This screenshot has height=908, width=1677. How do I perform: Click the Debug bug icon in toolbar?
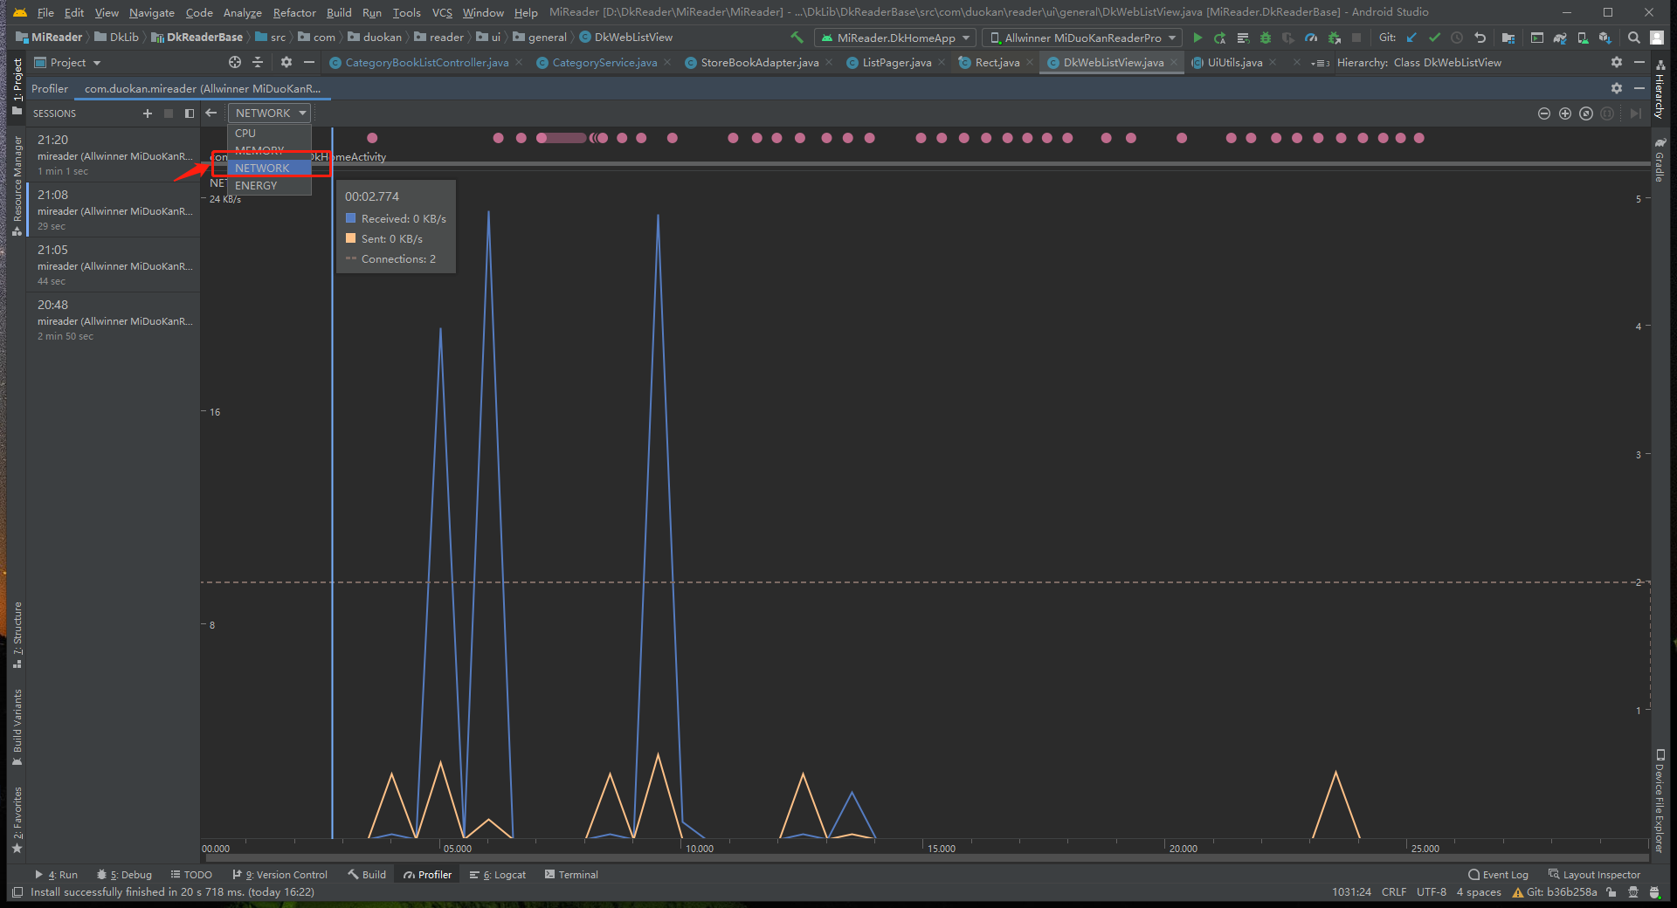coord(1265,38)
